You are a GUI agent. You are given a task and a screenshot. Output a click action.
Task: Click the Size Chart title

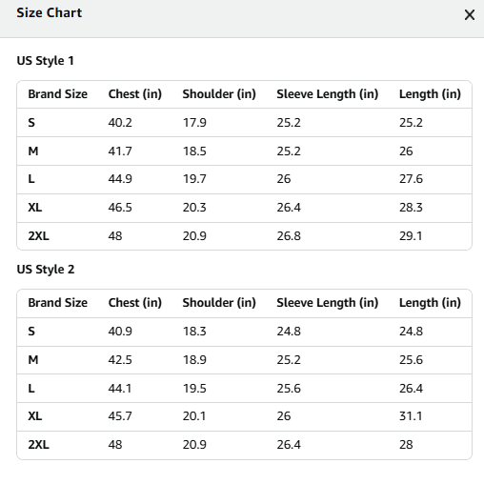click(x=50, y=13)
